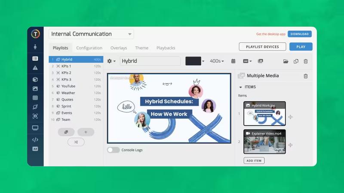Click the Multiple Media heading text
The width and height of the screenshot is (344, 193).
(263, 76)
